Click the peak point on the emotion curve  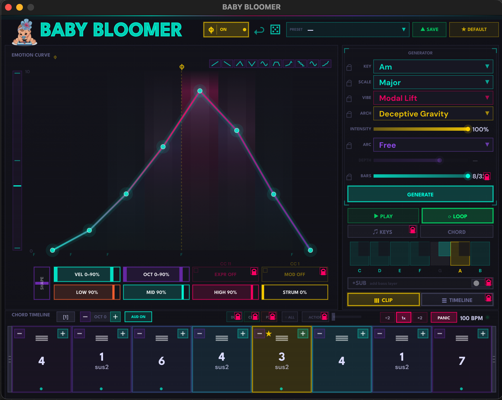(x=200, y=91)
